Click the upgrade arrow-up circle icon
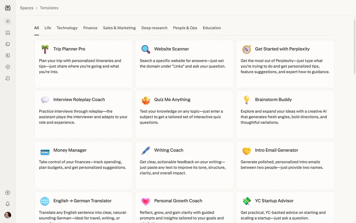This screenshot has height=223, width=356. click(x=8, y=192)
